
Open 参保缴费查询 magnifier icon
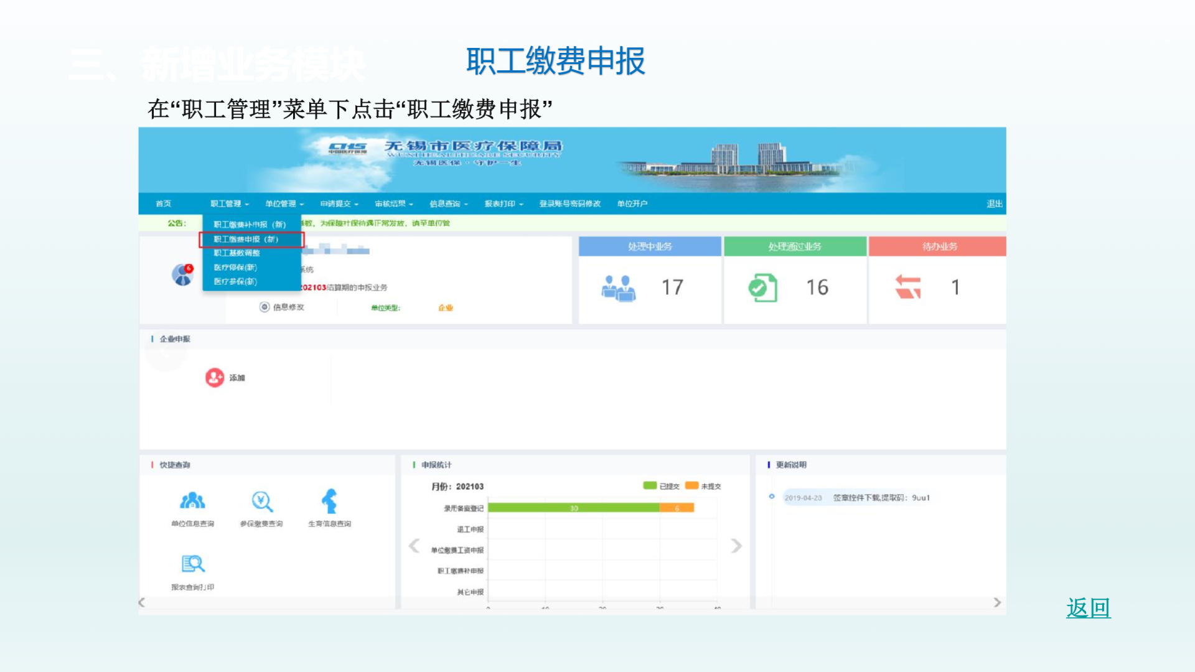[261, 502]
